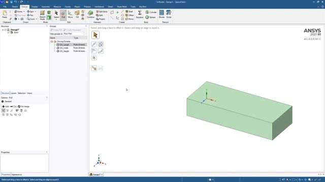Click the Split Body tool

(102, 12)
